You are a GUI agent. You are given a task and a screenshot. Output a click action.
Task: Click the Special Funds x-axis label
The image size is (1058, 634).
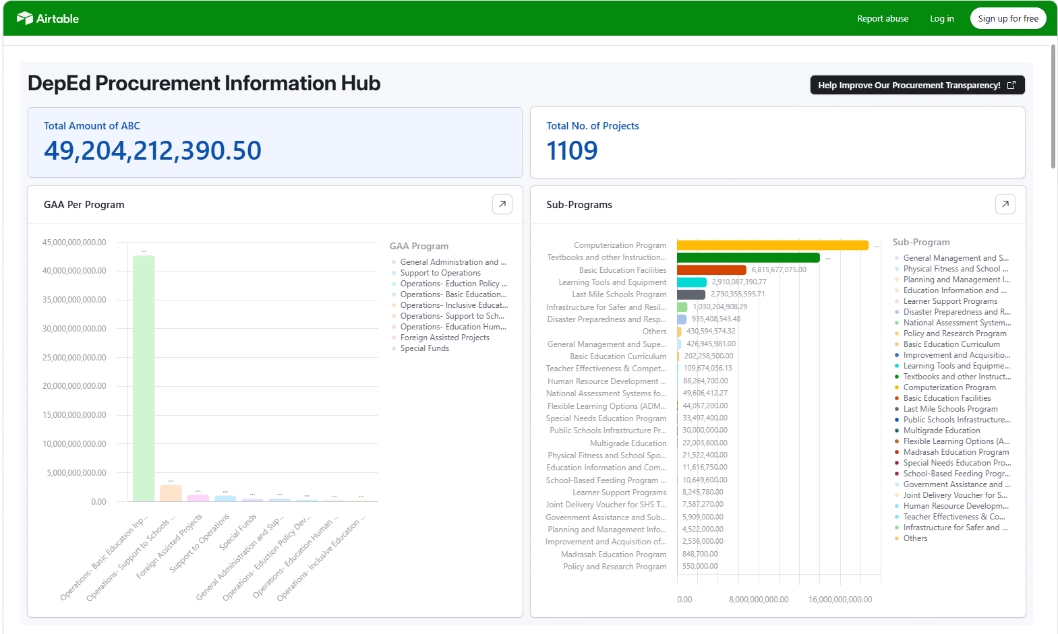point(238,532)
